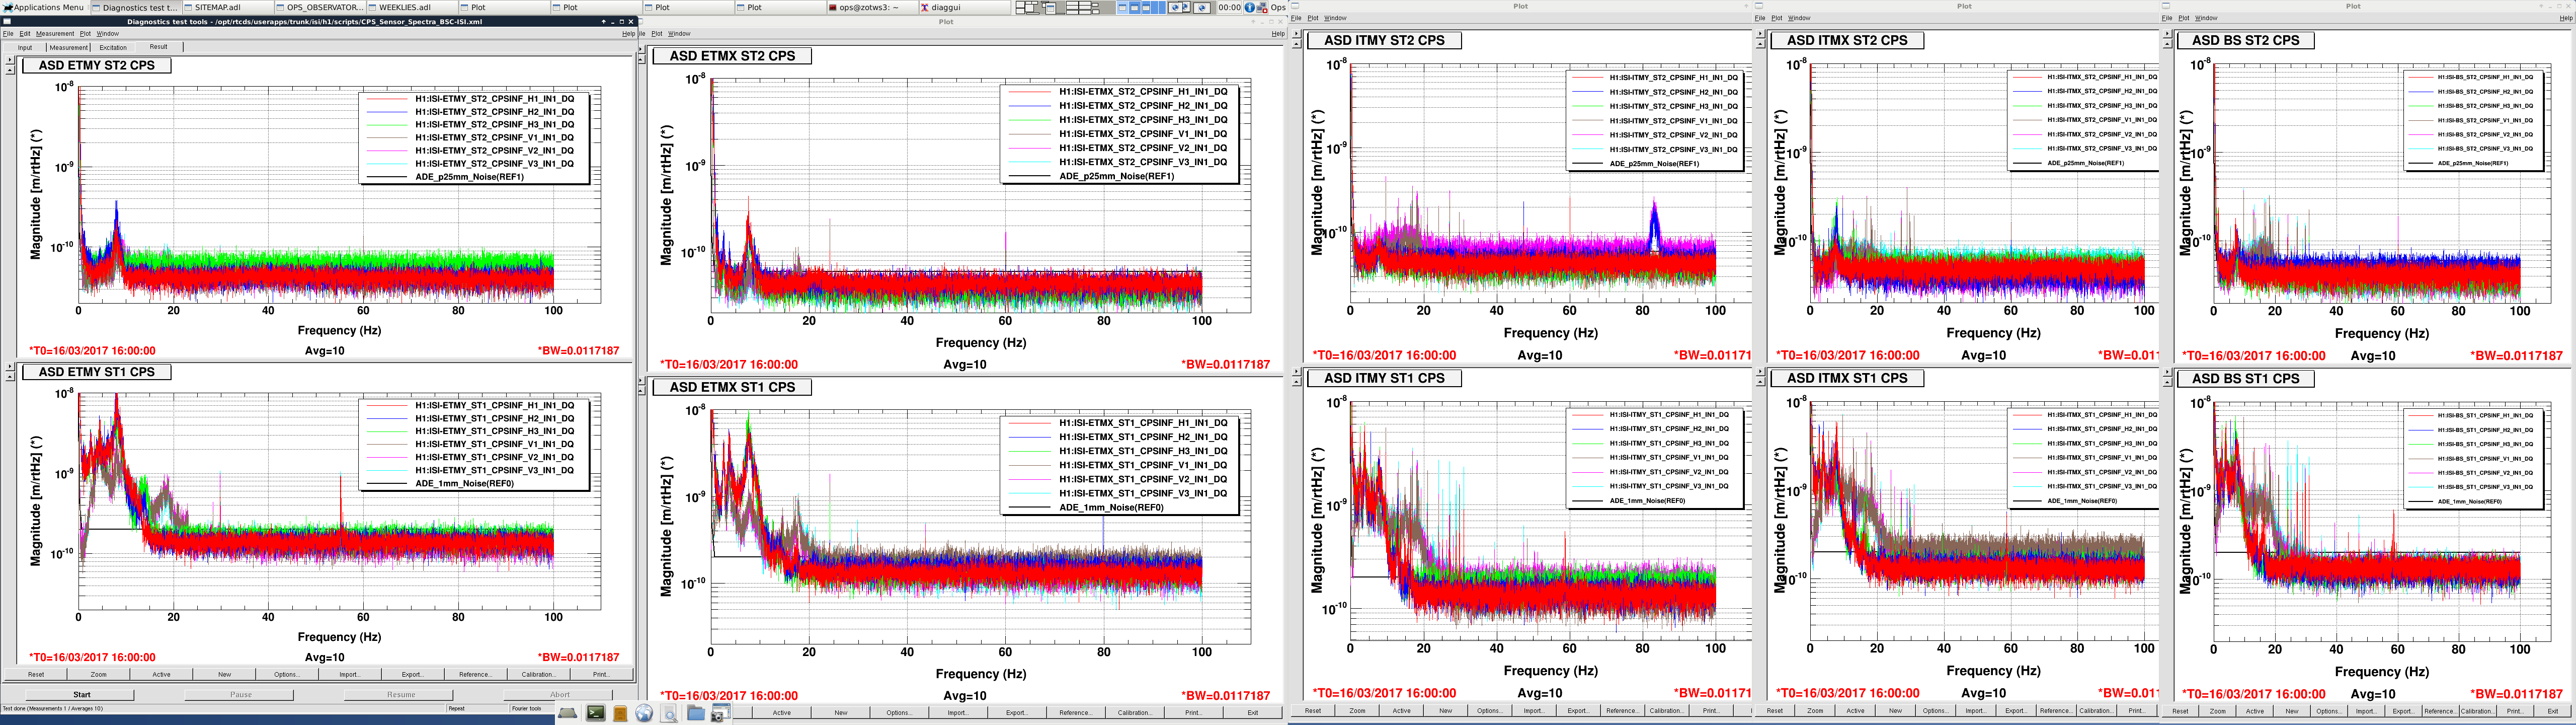Click Calibration... in Diagnostics test tools window
Image resolution: width=2576 pixels, height=725 pixels.
(538, 674)
